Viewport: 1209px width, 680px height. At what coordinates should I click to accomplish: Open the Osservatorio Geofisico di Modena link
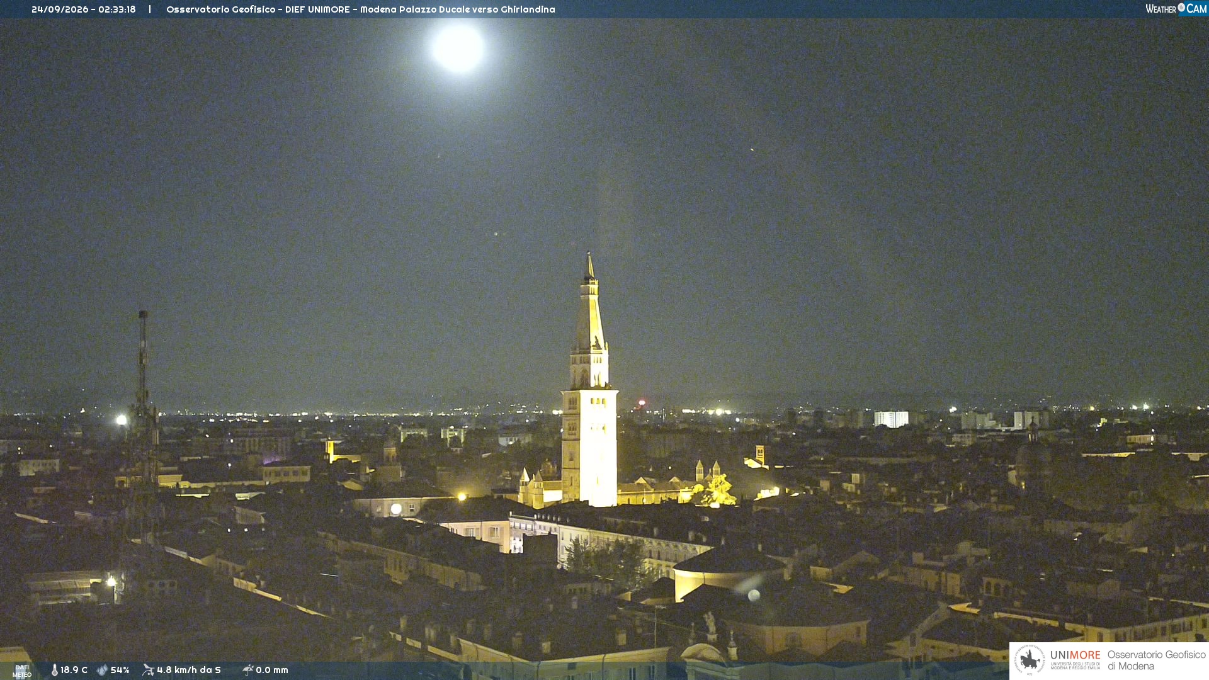1156,660
